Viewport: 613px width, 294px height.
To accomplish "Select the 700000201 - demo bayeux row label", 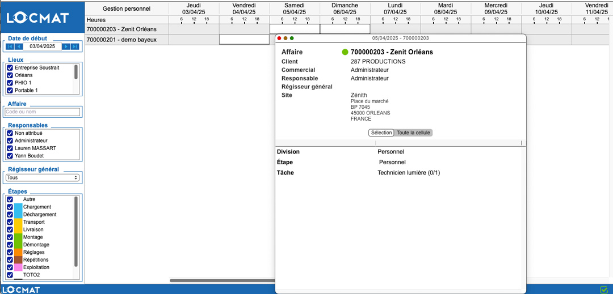I will pyautogui.click(x=121, y=40).
